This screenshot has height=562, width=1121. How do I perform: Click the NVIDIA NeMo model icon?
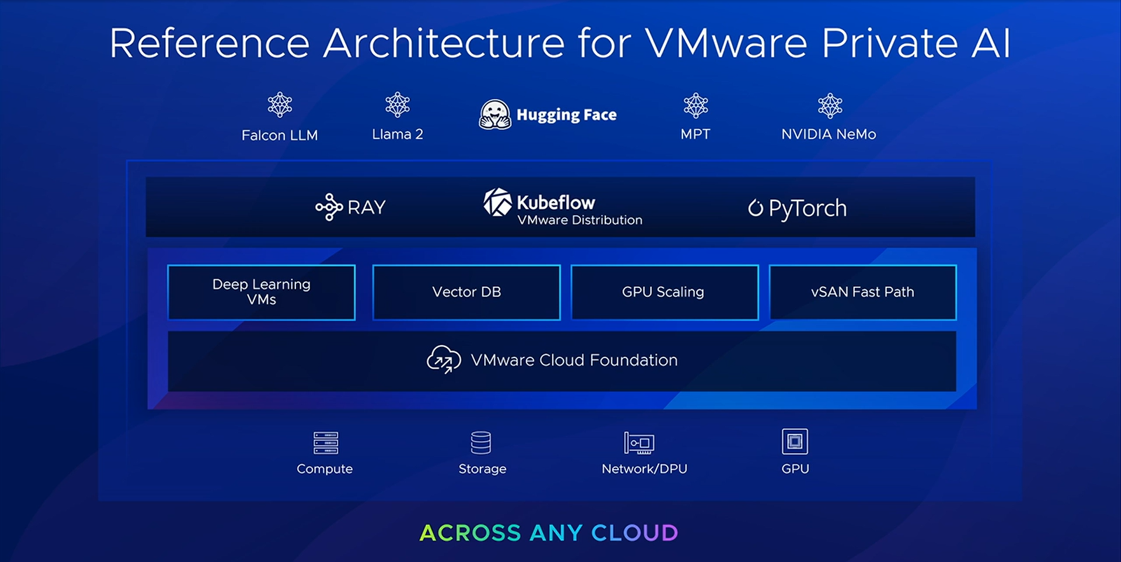[x=830, y=106]
